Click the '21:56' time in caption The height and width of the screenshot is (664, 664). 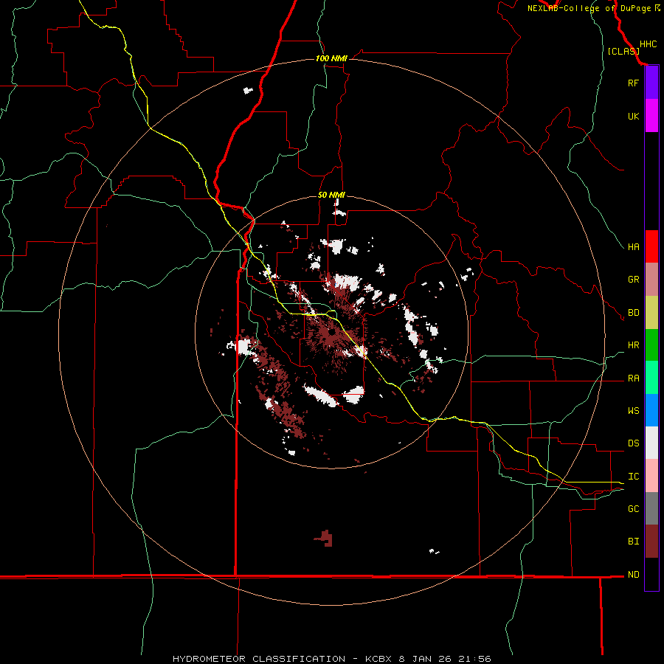pos(474,659)
